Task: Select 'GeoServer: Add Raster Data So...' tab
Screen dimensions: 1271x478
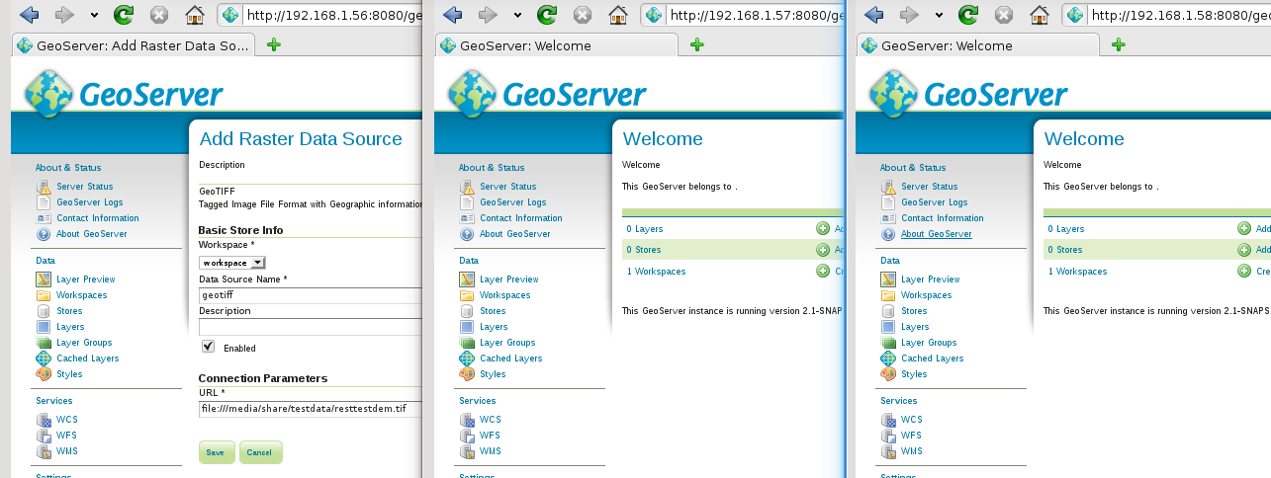Action: coord(134,45)
